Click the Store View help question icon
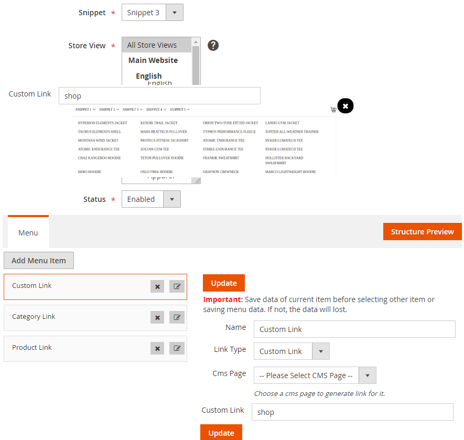This screenshot has height=440, width=464. point(213,45)
